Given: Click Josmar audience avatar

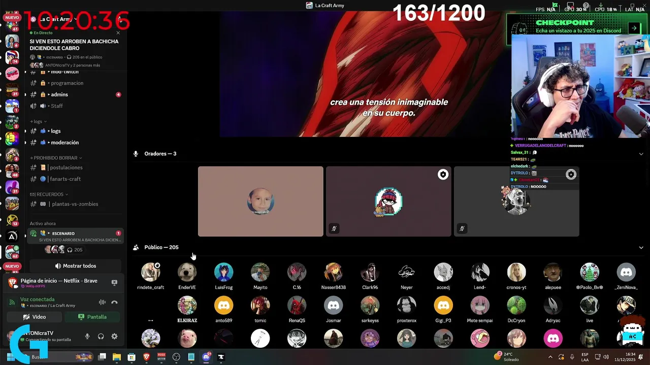Looking at the screenshot, I should click(x=334, y=306).
